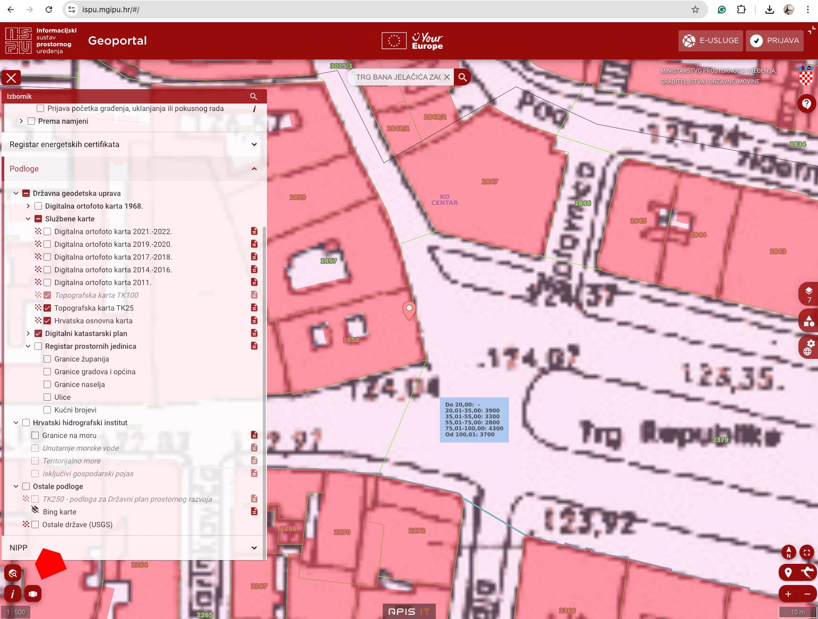The image size is (818, 619).
Task: Open the info identify tool
Action: tap(13, 594)
